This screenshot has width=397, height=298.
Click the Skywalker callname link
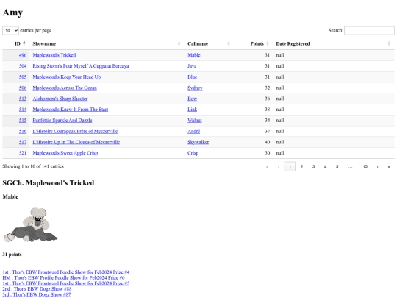(198, 142)
